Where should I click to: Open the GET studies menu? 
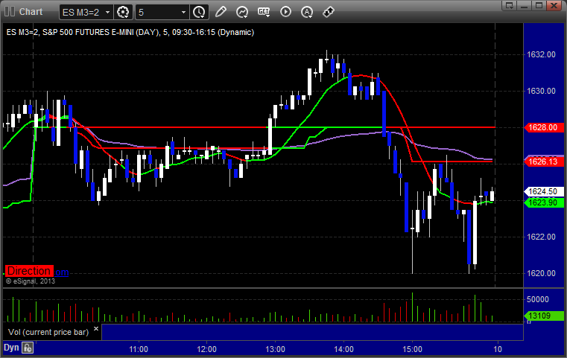click(x=264, y=12)
